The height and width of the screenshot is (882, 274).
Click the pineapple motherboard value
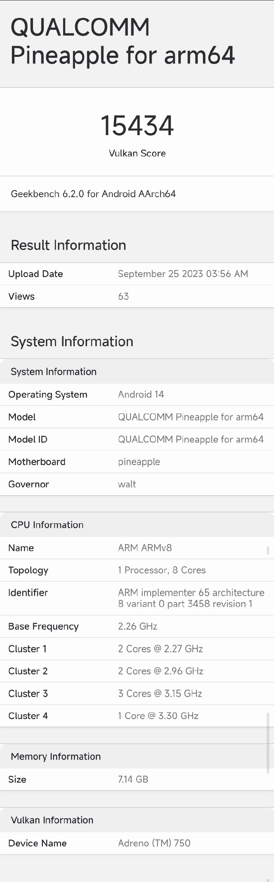click(139, 462)
